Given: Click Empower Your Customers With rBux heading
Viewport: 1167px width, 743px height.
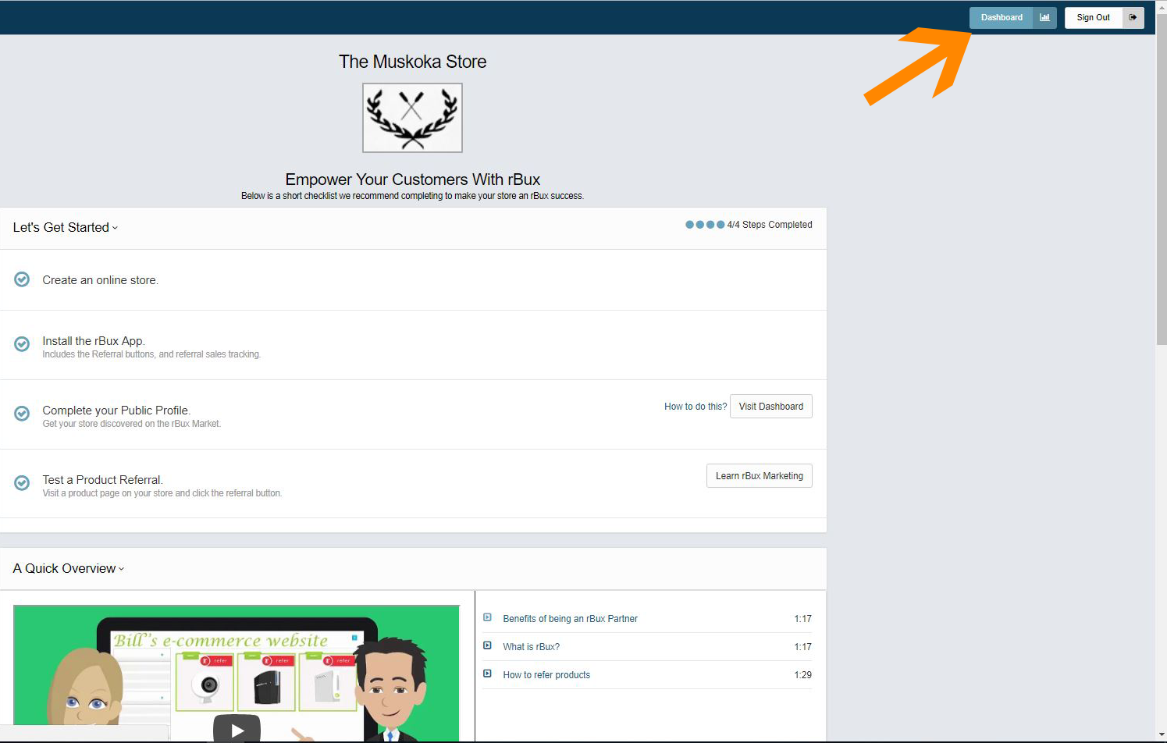Looking at the screenshot, I should point(412,180).
